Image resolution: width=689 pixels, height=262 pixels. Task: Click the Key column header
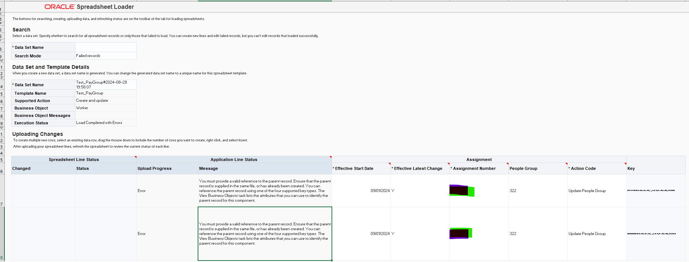point(656,168)
